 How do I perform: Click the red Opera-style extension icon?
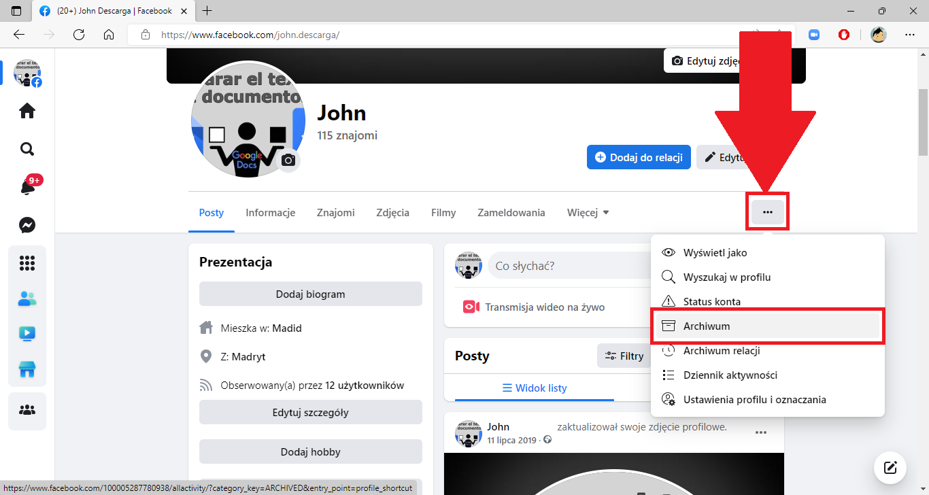click(x=844, y=35)
